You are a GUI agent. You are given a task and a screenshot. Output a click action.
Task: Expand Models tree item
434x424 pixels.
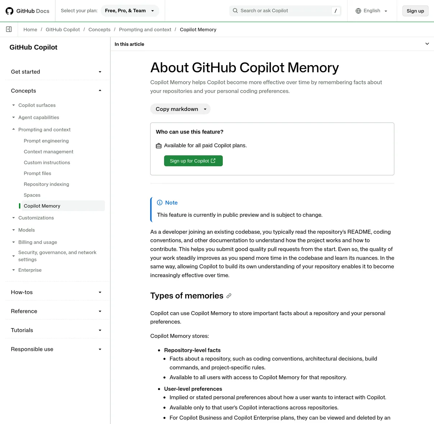[x=13, y=230]
